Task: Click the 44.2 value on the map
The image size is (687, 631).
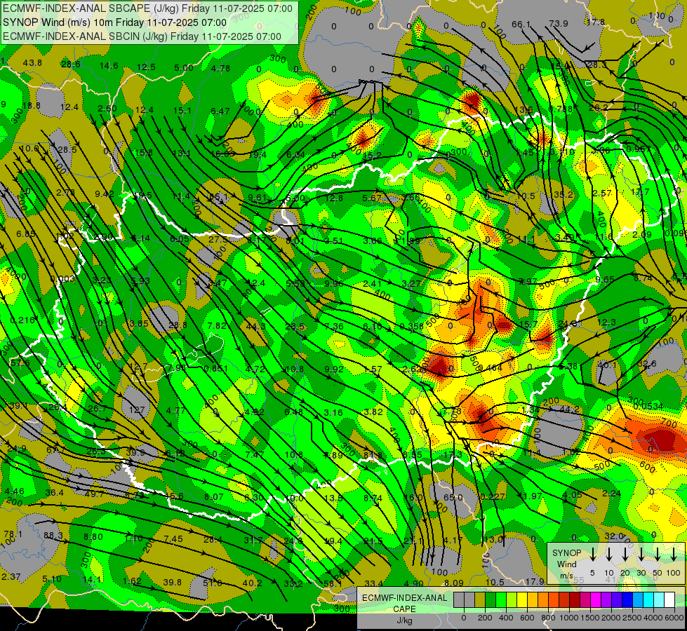Action: tap(570, 409)
